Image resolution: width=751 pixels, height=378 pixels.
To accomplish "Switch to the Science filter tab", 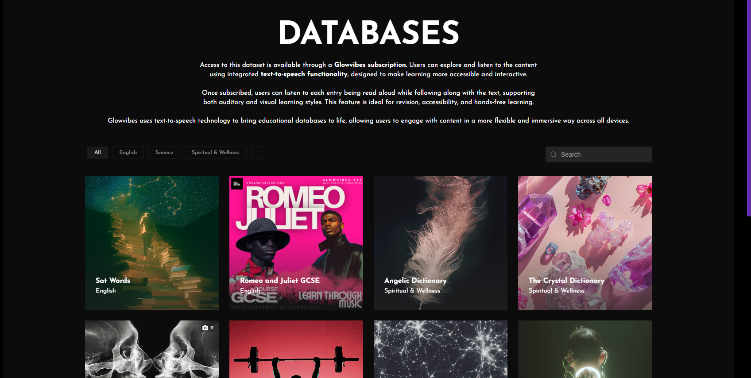I will (x=164, y=152).
